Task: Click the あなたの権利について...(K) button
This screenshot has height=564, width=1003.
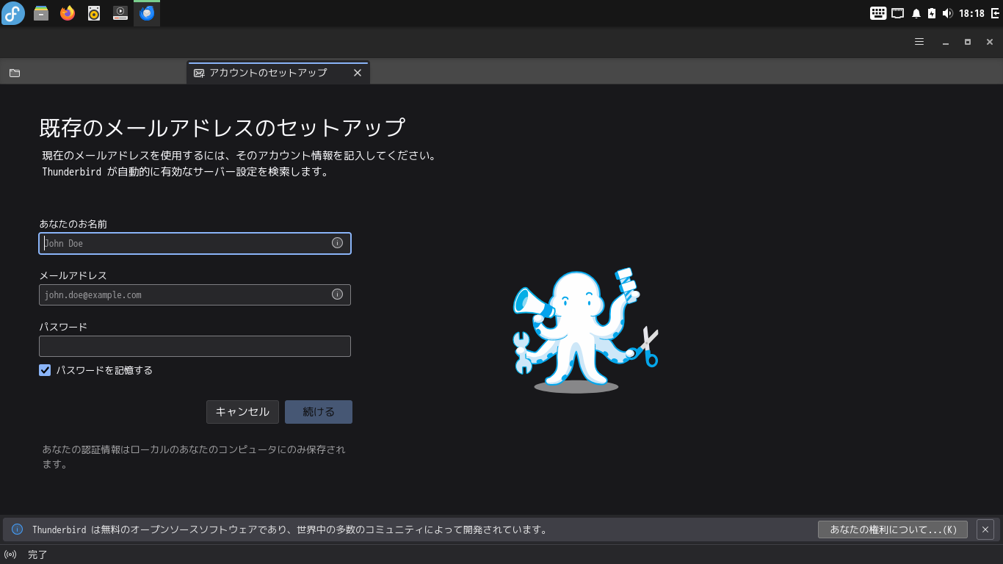Action: pos(893,529)
